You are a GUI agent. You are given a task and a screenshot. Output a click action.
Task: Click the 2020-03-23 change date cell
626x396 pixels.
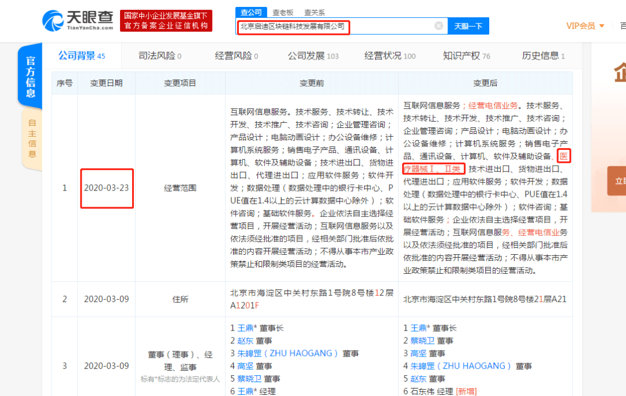pyautogui.click(x=107, y=188)
